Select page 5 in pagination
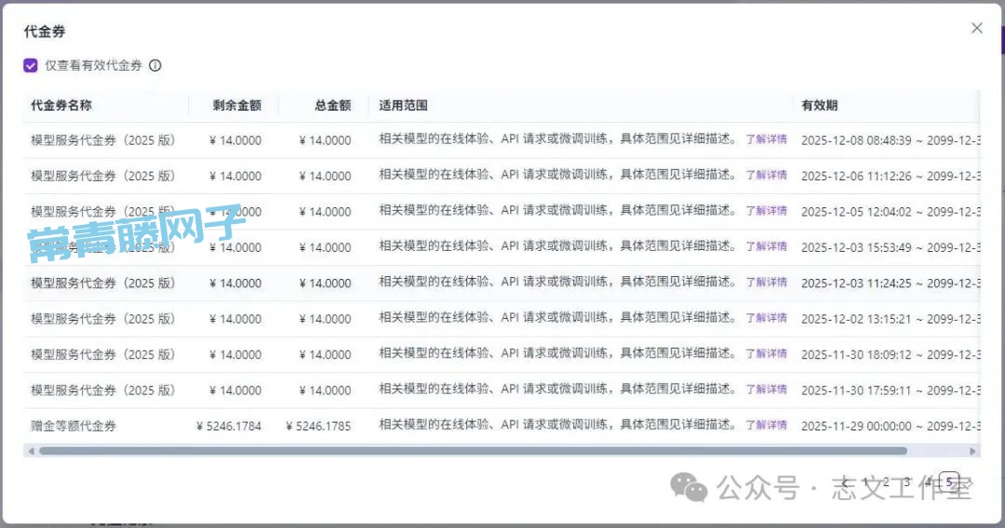 click(x=949, y=482)
